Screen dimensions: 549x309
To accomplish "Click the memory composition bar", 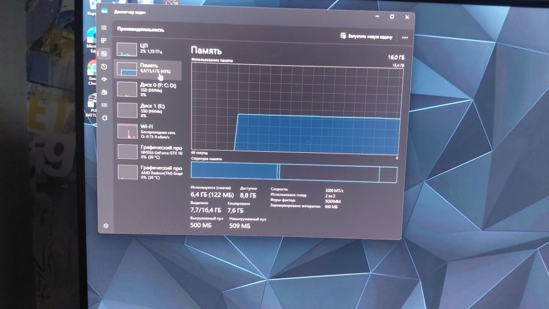I will pos(294,173).
